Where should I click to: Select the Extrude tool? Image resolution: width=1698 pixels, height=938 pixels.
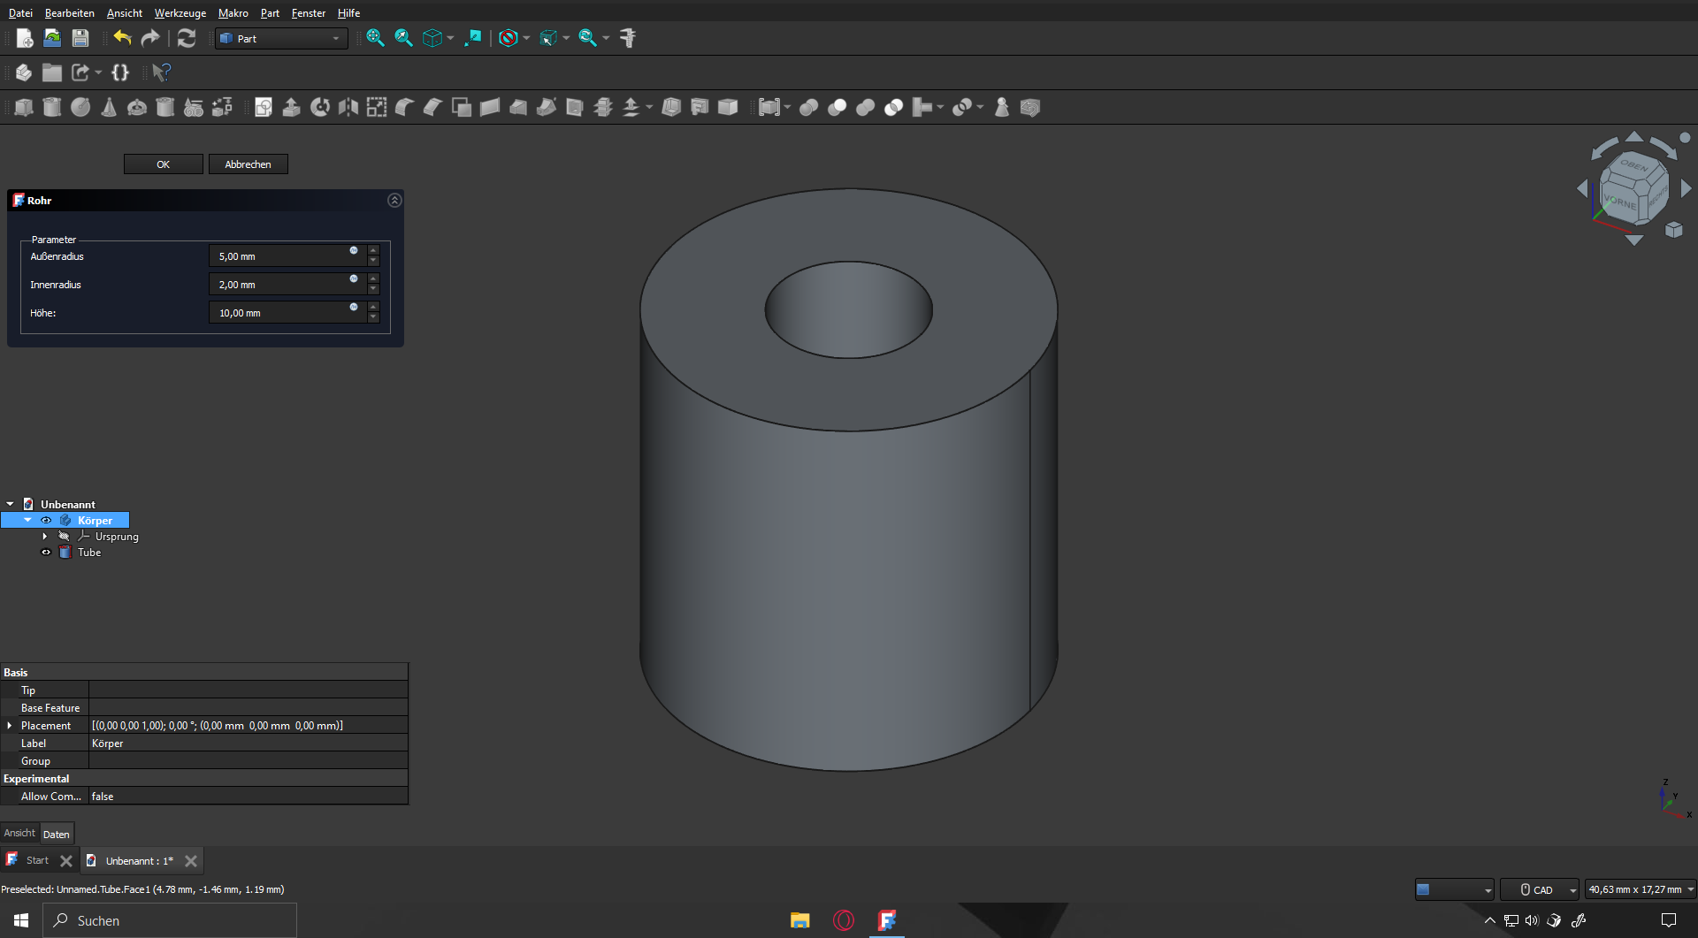292,107
